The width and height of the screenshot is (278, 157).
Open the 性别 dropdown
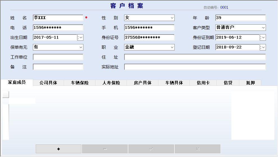172,18
